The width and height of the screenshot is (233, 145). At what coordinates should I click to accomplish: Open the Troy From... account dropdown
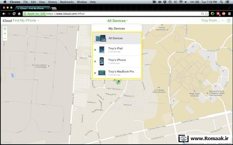[x=212, y=21]
